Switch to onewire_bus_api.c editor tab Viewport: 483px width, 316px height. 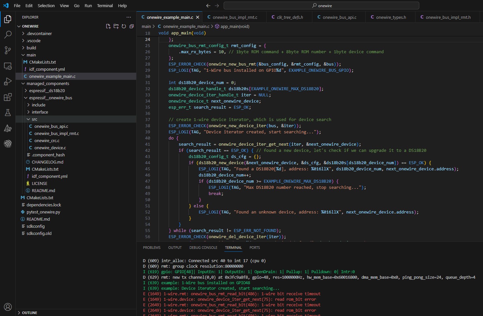pyautogui.click(x=339, y=17)
